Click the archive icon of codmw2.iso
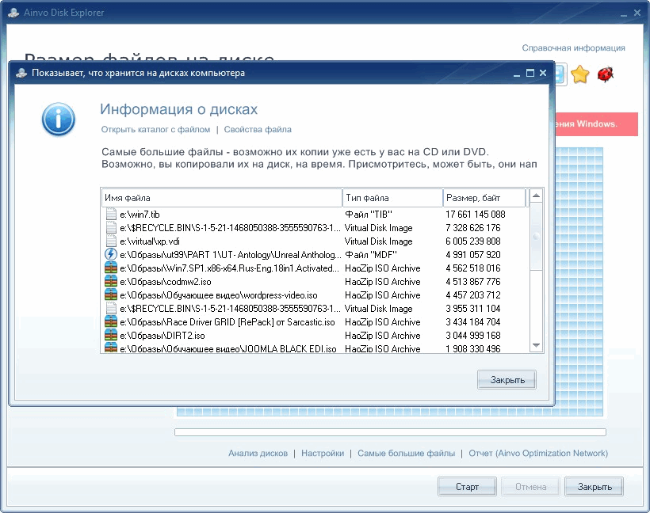 tap(111, 281)
